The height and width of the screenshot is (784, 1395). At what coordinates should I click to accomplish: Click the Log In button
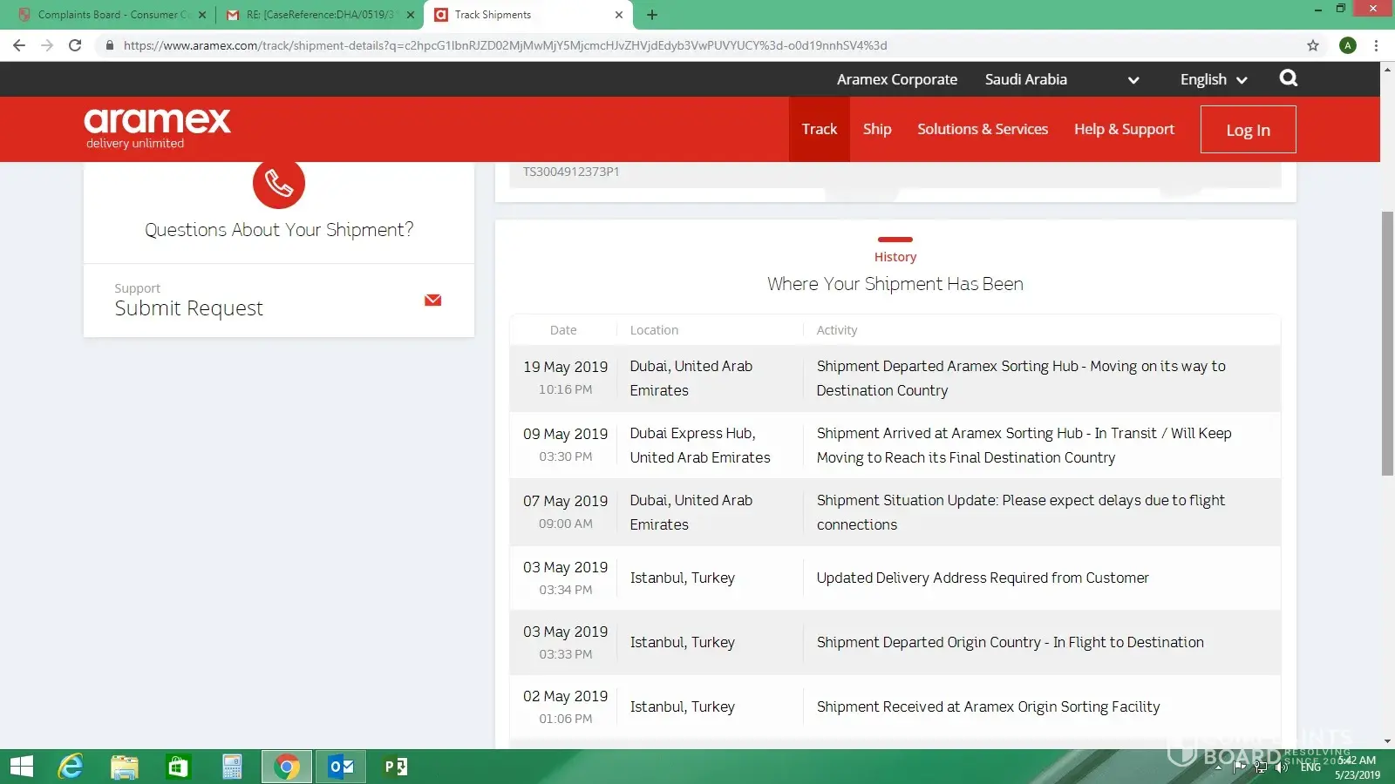click(x=1248, y=130)
